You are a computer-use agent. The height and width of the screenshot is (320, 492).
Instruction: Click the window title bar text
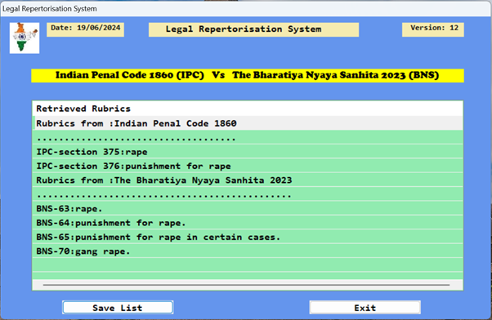50,9
